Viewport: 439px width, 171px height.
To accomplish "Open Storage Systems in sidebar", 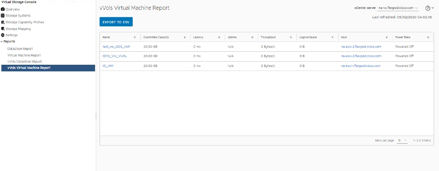I will point(18,16).
